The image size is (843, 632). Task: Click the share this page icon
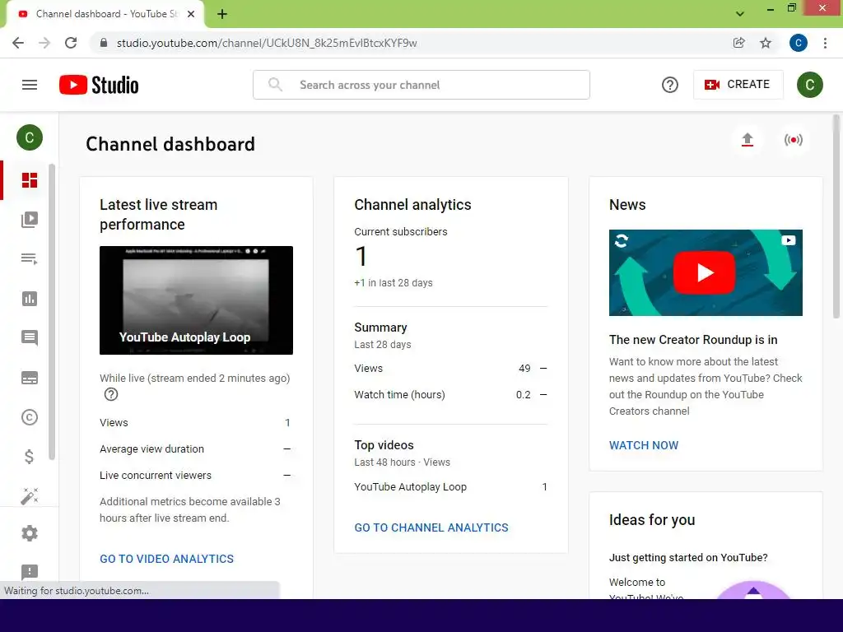pos(739,43)
